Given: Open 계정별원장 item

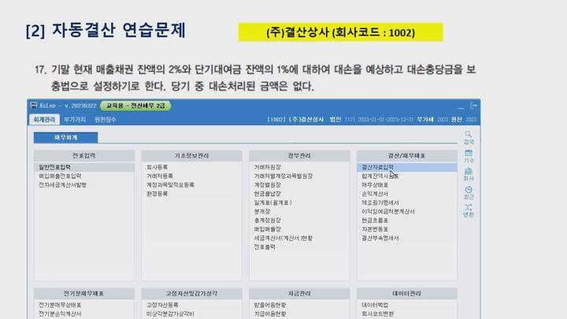Looking at the screenshot, I should (267, 184).
